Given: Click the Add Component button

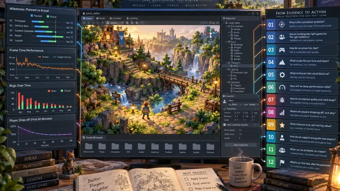Looking at the screenshot, I should pos(241,145).
